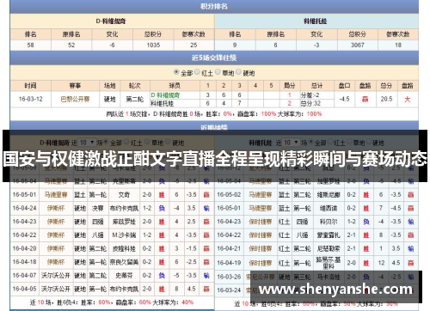Click D·科维妮奇 tournaments played value 25

click(x=193, y=45)
